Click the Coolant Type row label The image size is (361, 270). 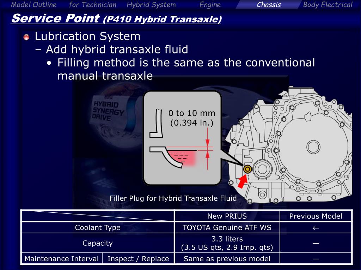coord(98,227)
